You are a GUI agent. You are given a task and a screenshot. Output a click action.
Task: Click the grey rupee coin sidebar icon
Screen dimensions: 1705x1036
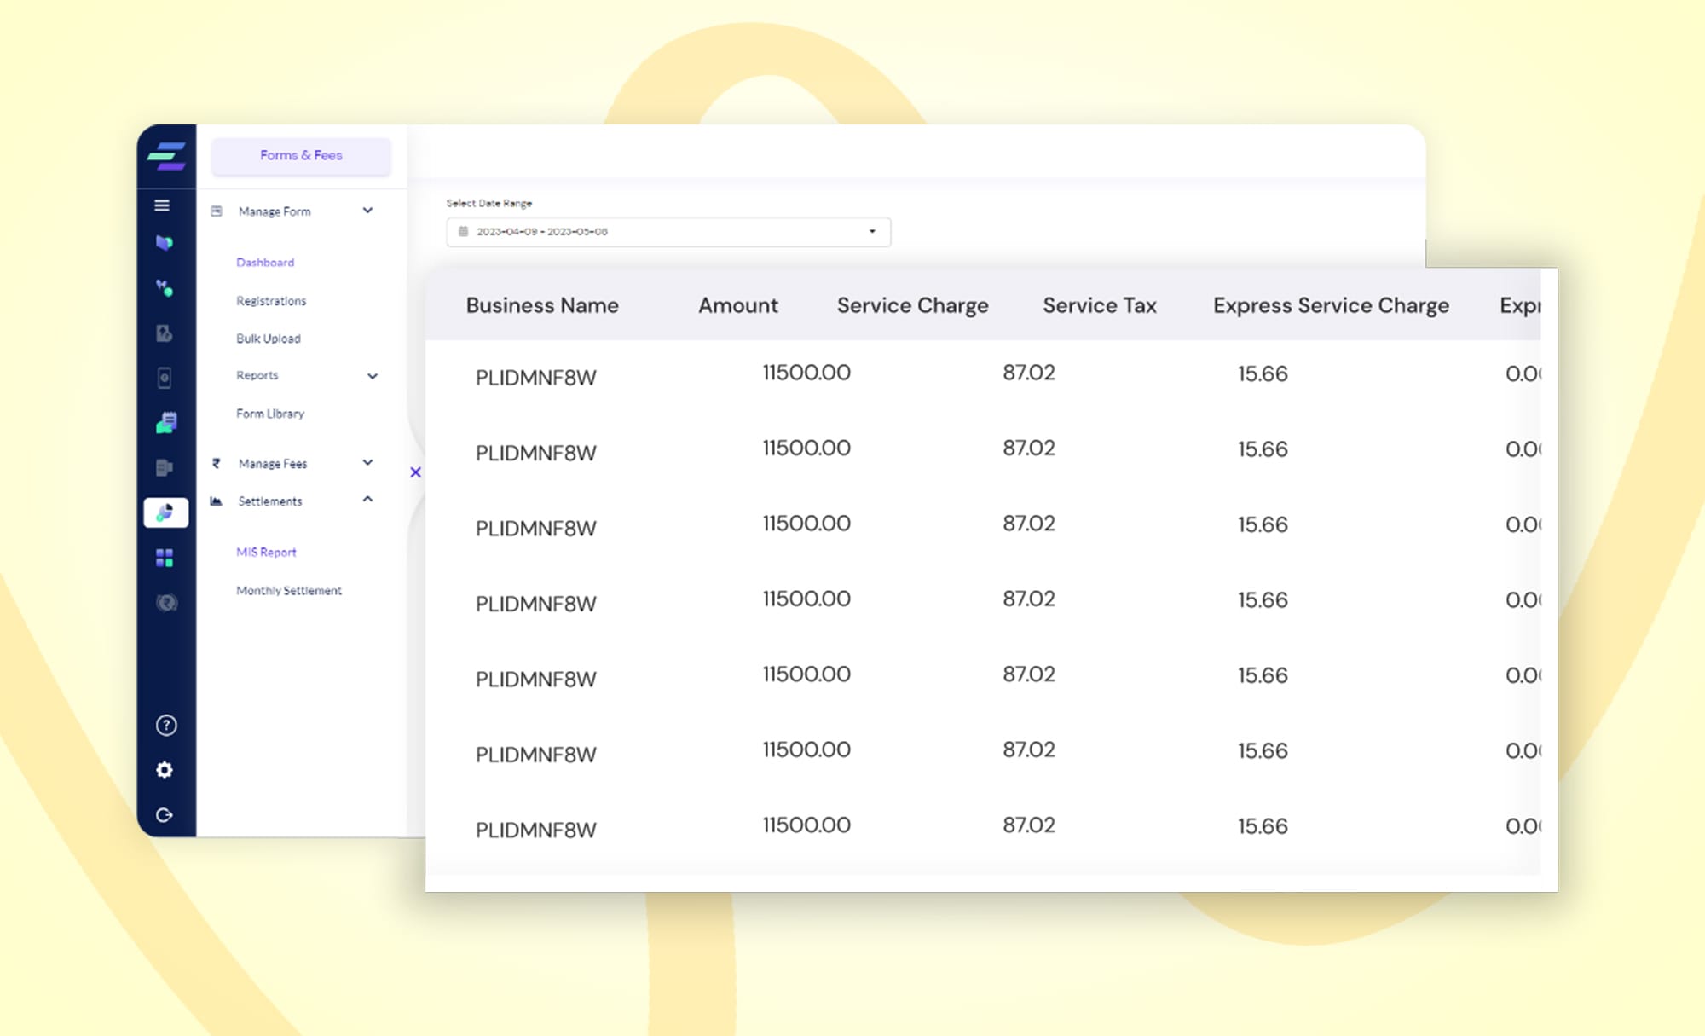166,603
